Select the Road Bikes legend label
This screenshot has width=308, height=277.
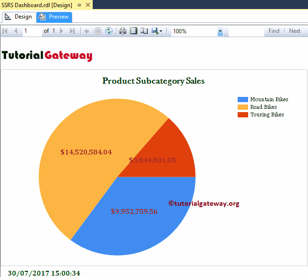tap(263, 107)
